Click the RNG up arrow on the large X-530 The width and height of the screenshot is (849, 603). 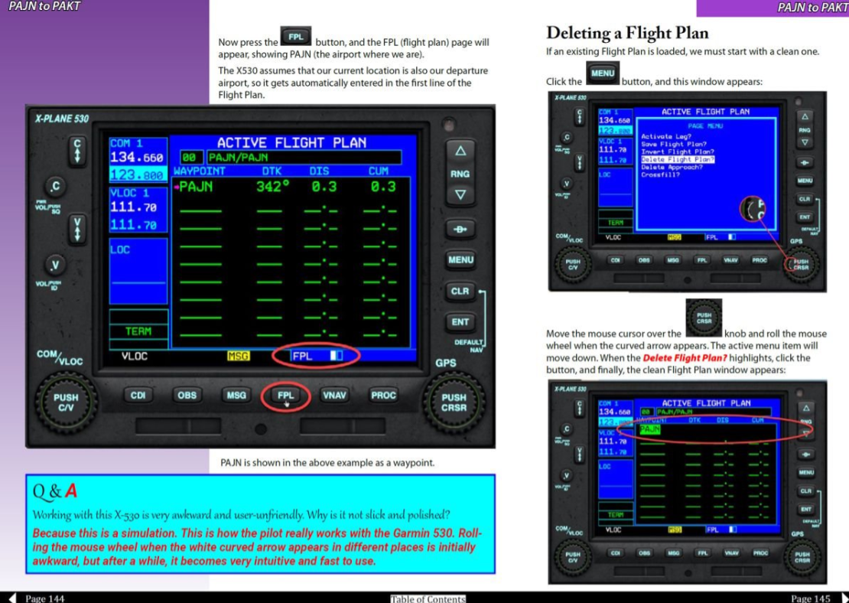[460, 151]
